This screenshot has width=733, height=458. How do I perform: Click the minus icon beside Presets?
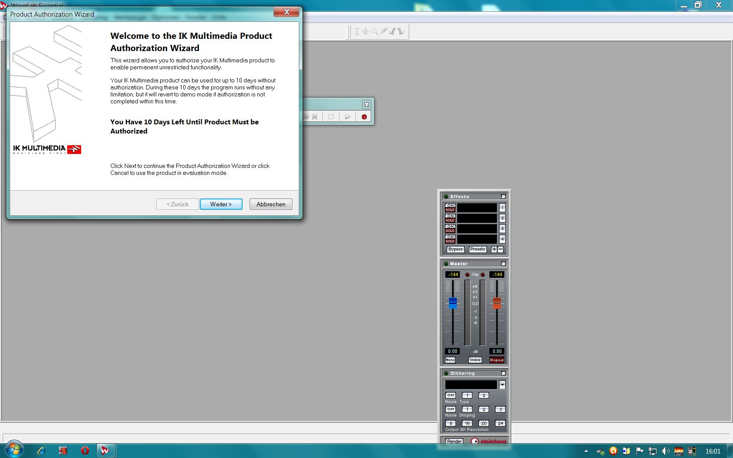click(x=500, y=250)
